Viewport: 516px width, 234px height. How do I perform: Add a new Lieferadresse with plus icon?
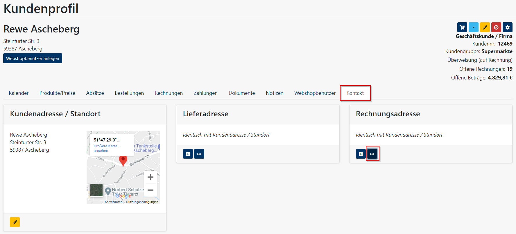(x=188, y=154)
